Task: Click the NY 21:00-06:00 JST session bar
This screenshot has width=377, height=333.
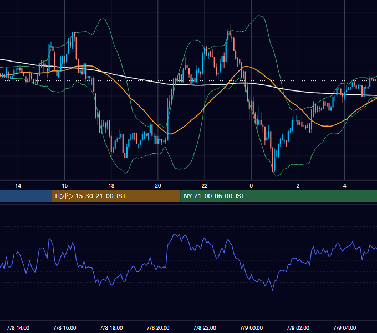Action: (x=279, y=196)
